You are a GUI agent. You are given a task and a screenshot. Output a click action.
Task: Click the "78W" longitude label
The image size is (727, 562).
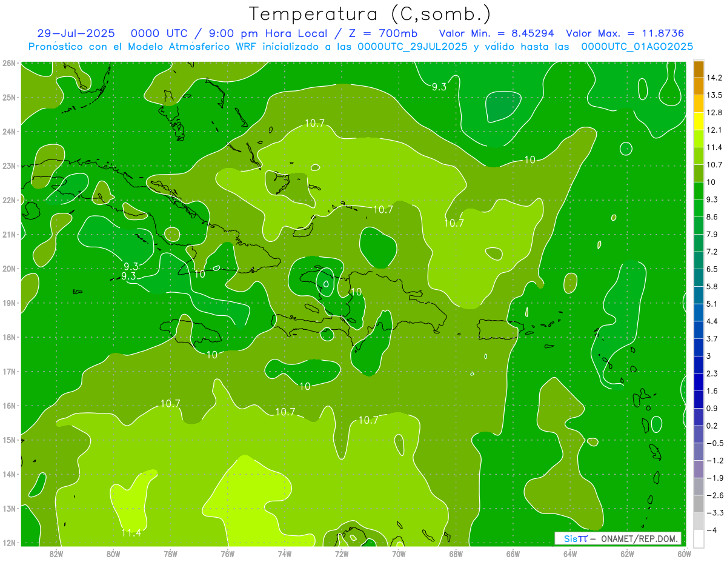click(x=170, y=554)
